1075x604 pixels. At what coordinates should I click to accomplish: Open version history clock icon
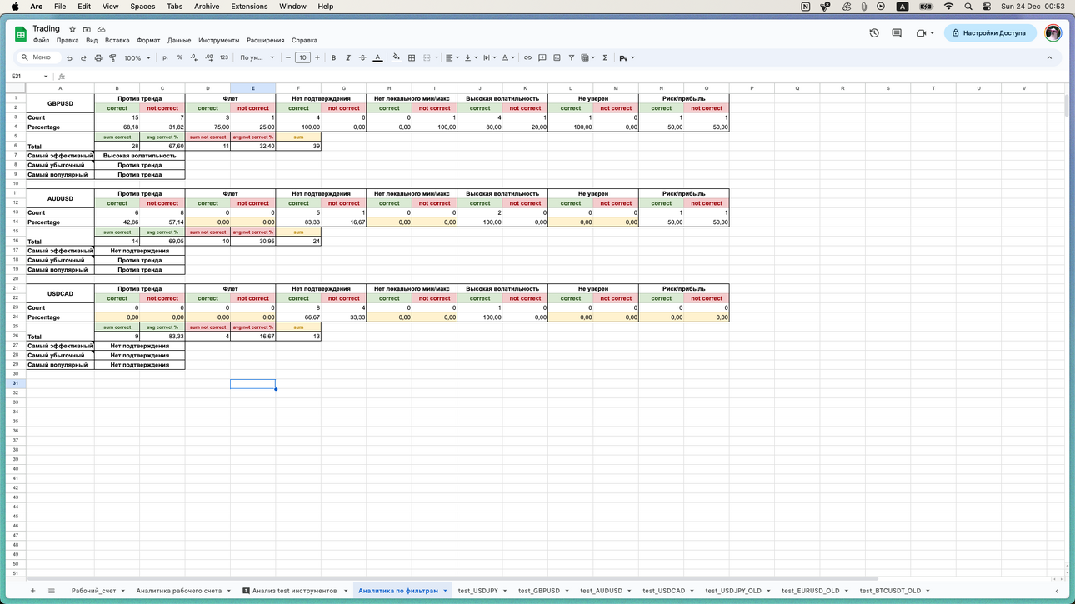(x=874, y=33)
